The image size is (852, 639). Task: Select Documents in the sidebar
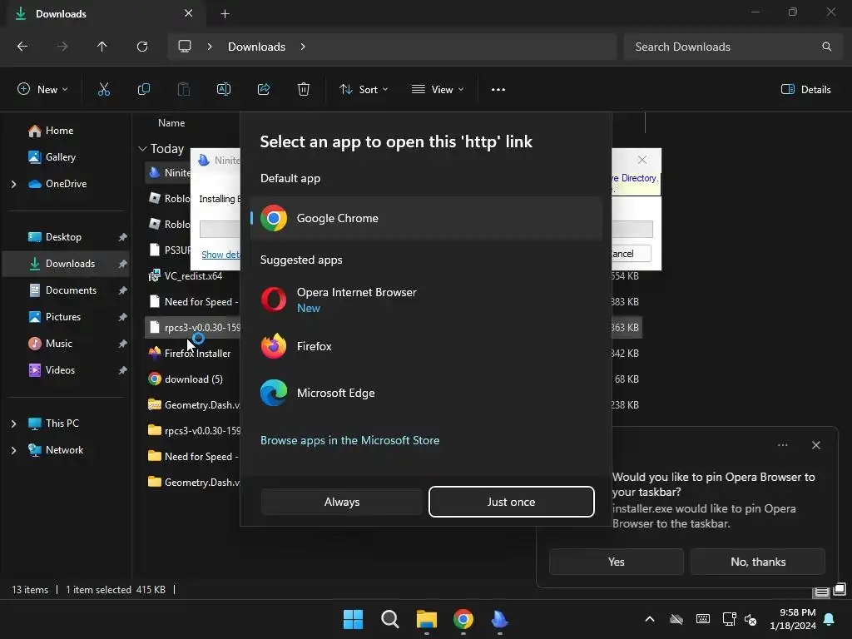71,290
